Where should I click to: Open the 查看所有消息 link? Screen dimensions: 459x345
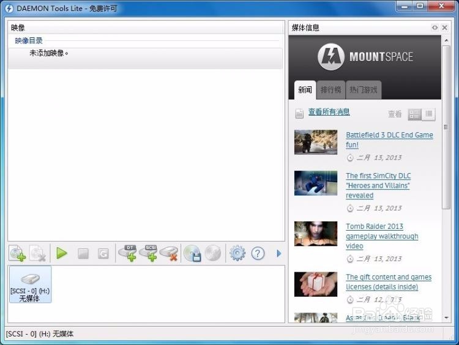click(329, 112)
